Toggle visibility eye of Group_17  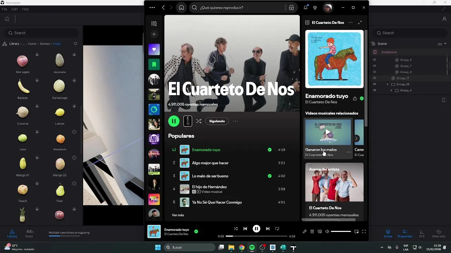click(375, 78)
